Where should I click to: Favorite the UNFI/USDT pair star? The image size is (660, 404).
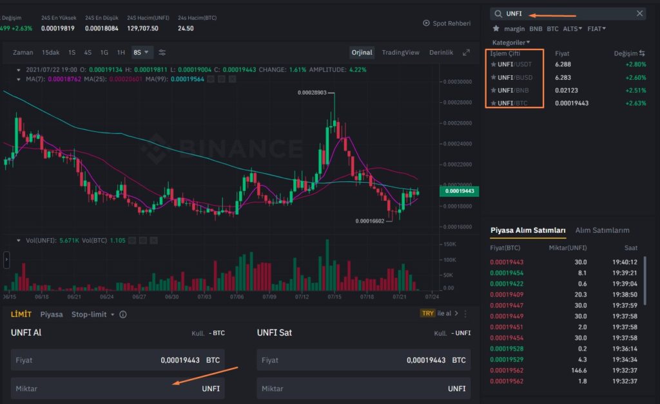tap(493, 64)
